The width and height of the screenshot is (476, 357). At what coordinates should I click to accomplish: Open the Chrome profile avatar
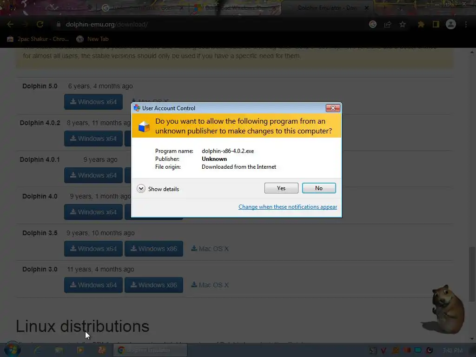[x=451, y=24]
